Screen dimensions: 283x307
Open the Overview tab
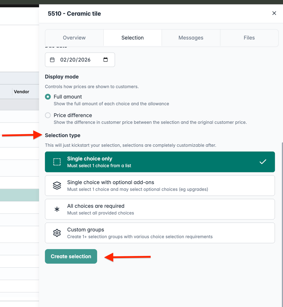[x=74, y=38]
